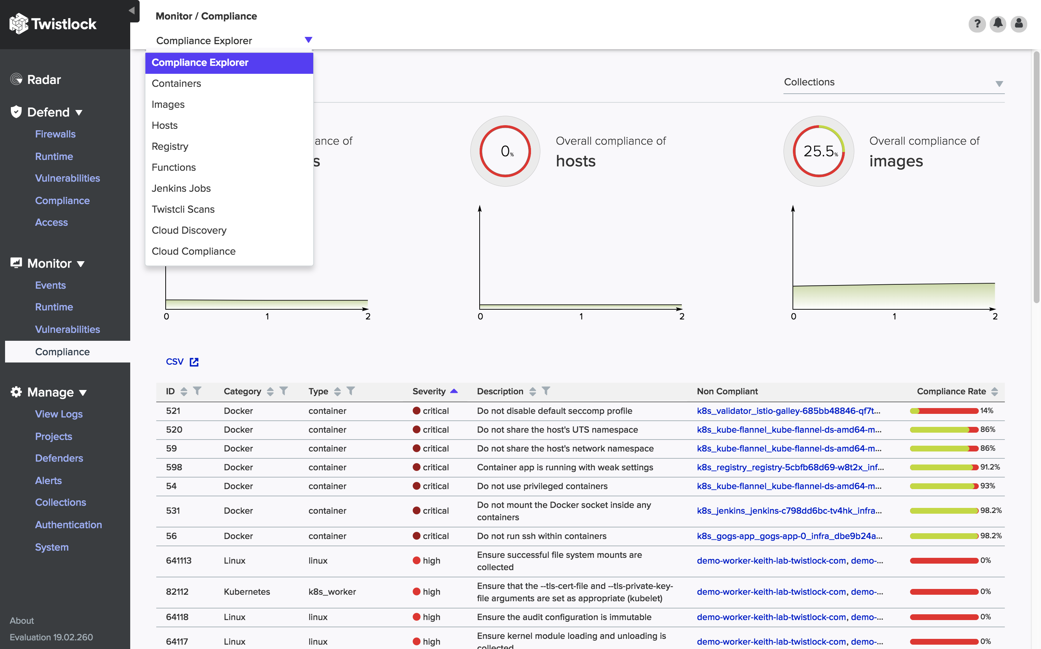The image size is (1041, 649).
Task: Select Containers from the dropdown list
Action: [177, 83]
